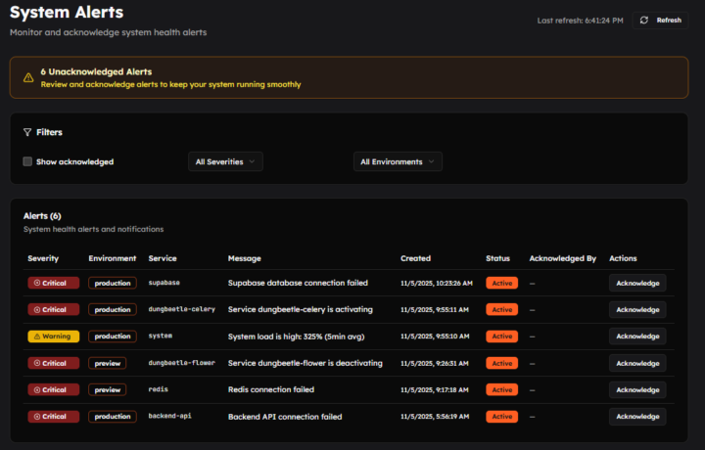Image resolution: width=705 pixels, height=450 pixels.
Task: Click the warning triangle icon in banner
Action: click(28, 77)
